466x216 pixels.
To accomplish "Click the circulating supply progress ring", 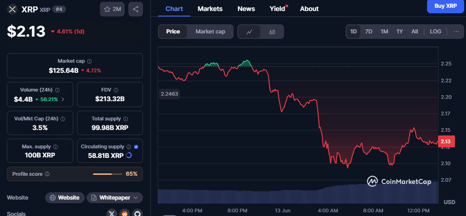I will (129, 155).
